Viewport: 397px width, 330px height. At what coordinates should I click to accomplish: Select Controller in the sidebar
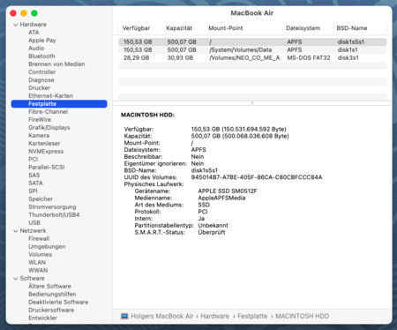(42, 72)
